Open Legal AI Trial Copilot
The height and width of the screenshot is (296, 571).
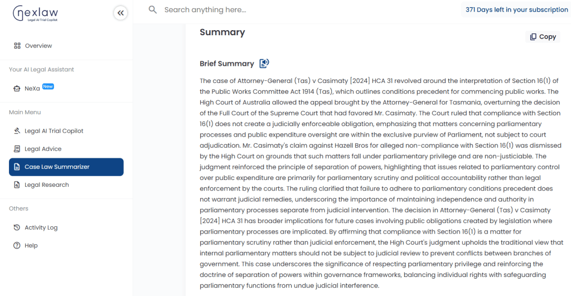pyautogui.click(x=66, y=130)
